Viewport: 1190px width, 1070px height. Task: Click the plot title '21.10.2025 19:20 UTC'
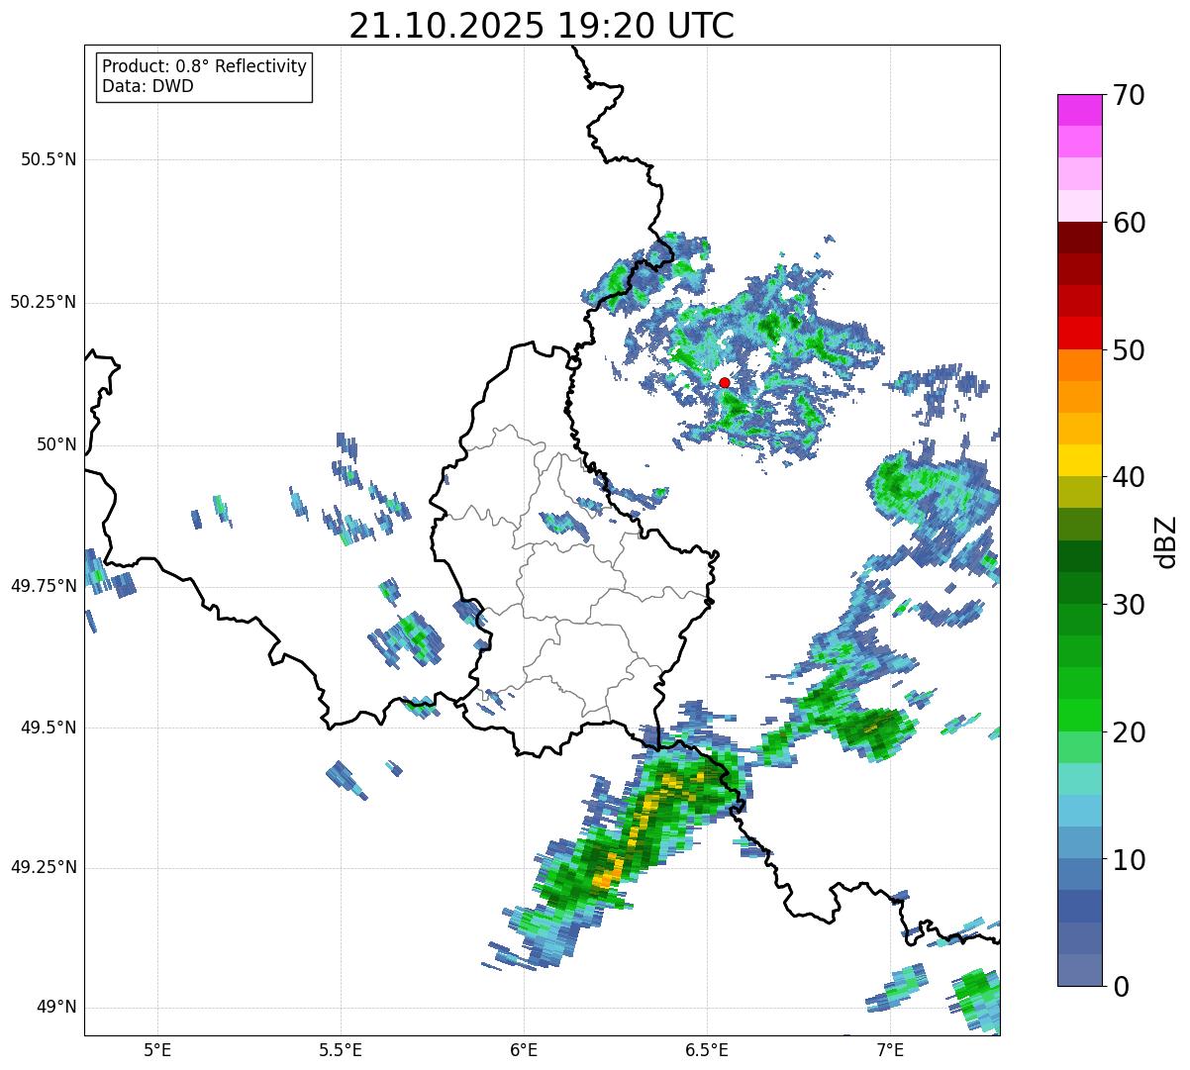click(x=542, y=26)
